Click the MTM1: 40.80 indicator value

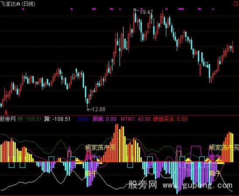pos(136,119)
